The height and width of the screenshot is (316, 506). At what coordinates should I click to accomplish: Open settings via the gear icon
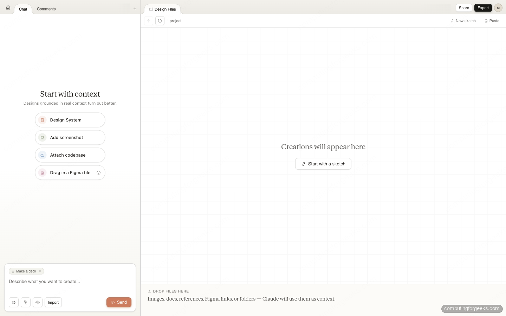click(14, 302)
